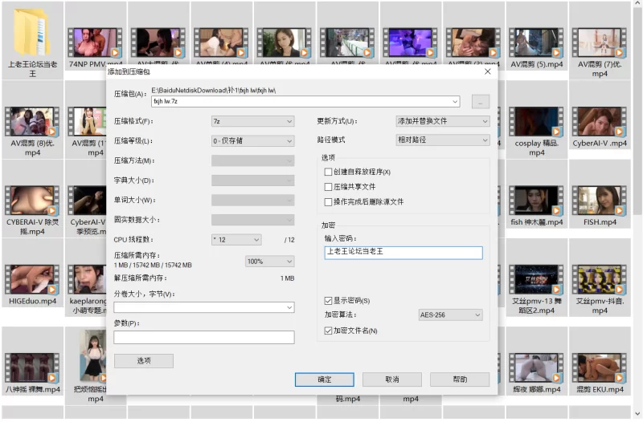
Task: Select the cosplay 精品.mp4 file icon
Action: (536, 120)
